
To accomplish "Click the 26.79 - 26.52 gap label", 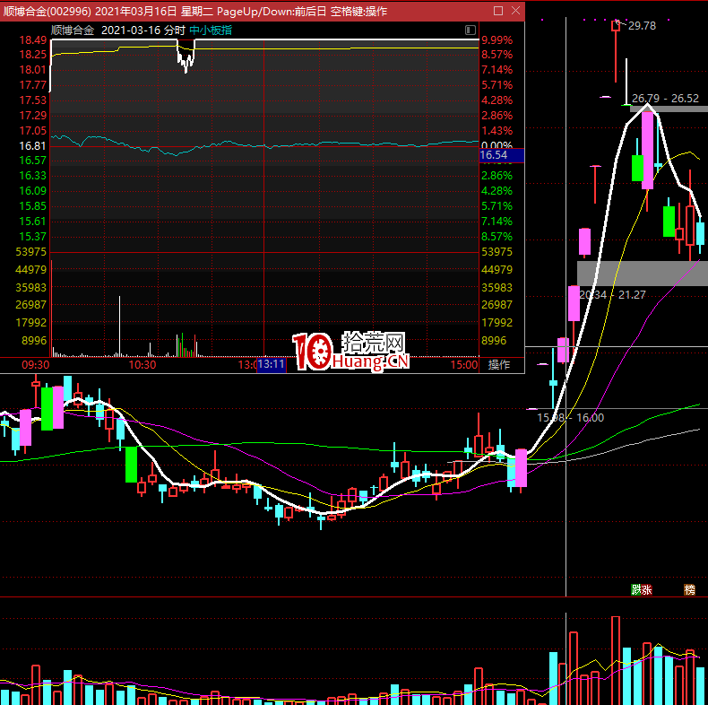I will [665, 98].
